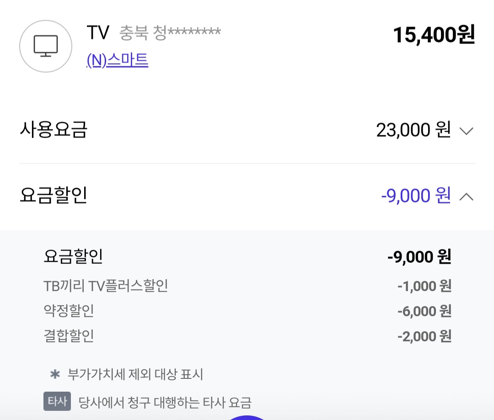Click the 15,400원 total charge

click(434, 35)
